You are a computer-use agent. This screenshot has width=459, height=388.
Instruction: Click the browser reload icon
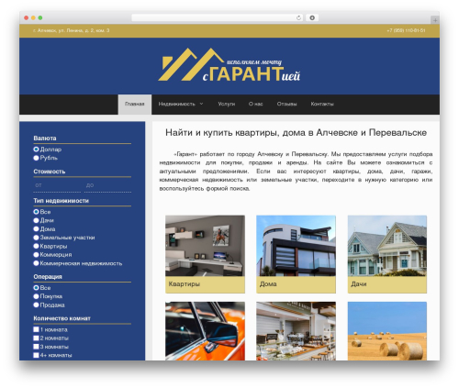coord(298,18)
